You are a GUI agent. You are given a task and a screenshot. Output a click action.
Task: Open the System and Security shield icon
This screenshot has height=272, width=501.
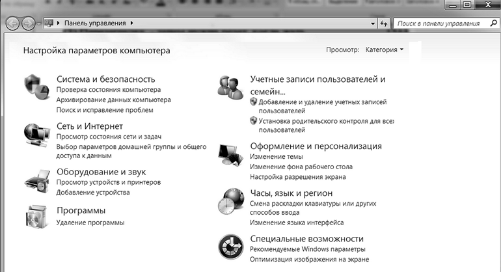coord(37,87)
